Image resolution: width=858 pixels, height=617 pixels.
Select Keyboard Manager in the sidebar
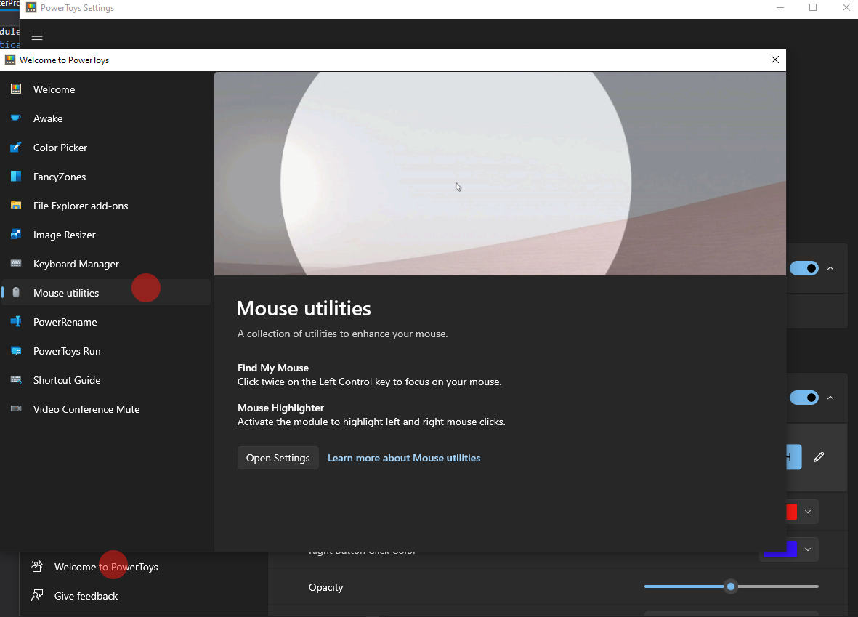click(106, 263)
